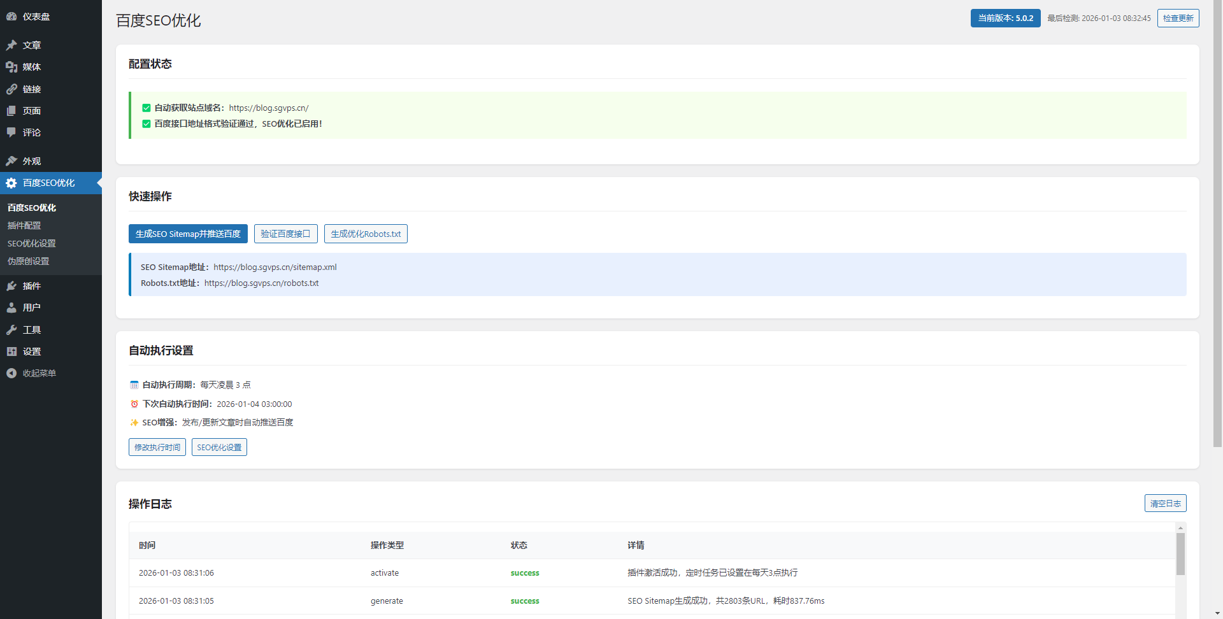This screenshot has height=619, width=1223.
Task: Click the green checkbox next to 自动获取站点域名
Action: 147,108
